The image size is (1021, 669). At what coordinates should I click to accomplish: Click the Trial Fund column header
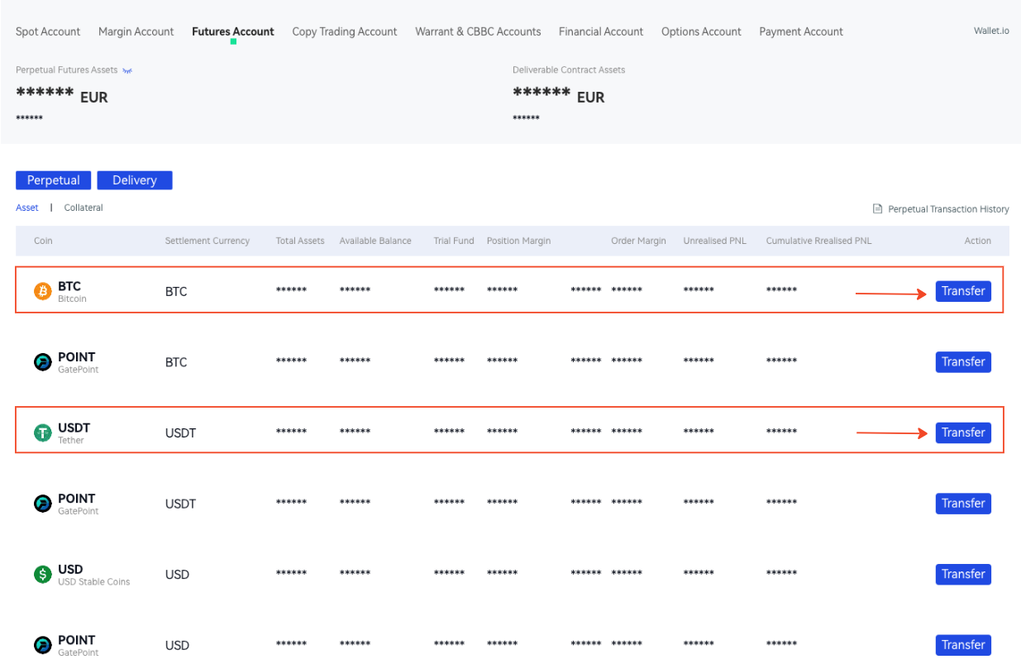pos(454,241)
